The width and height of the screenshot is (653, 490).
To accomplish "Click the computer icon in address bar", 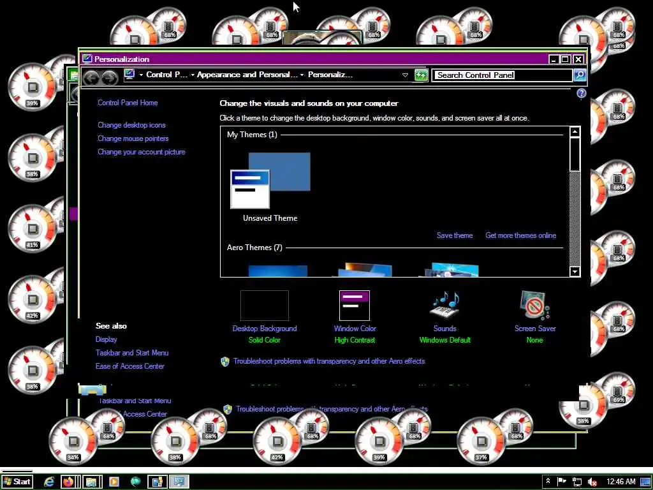I will [x=129, y=75].
